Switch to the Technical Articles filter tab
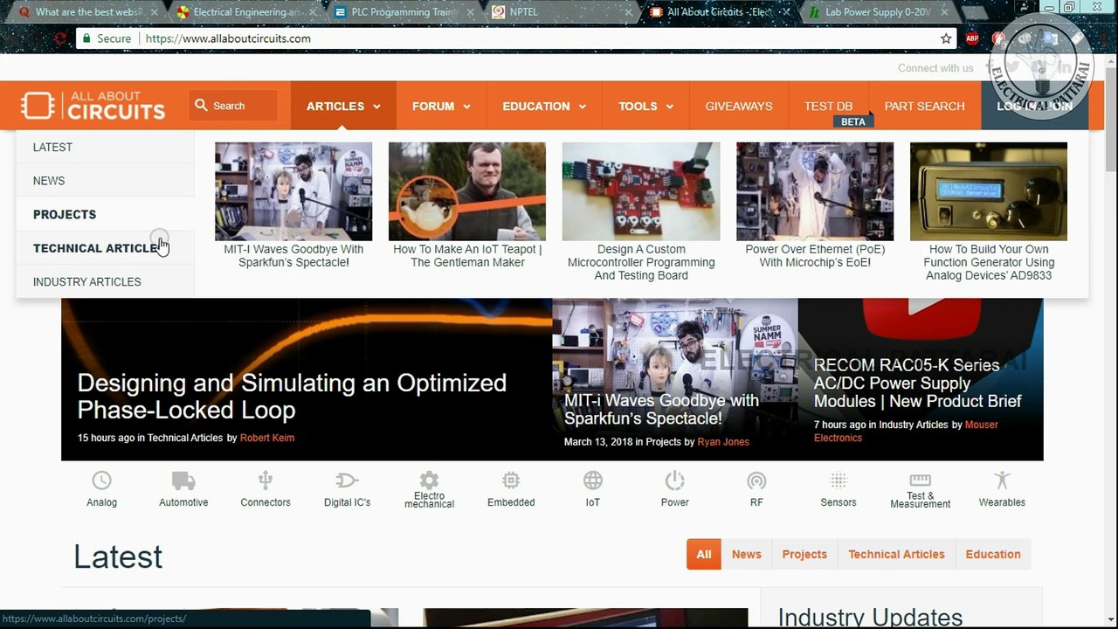This screenshot has width=1118, height=629. point(896,554)
